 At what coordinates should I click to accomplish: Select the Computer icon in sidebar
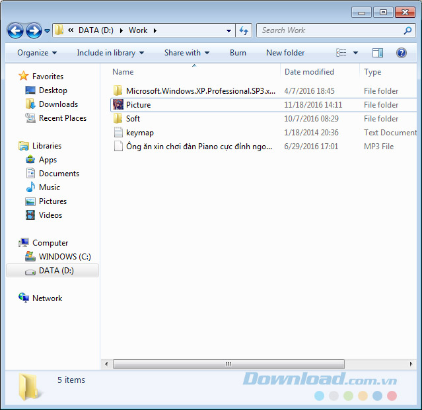(x=24, y=243)
